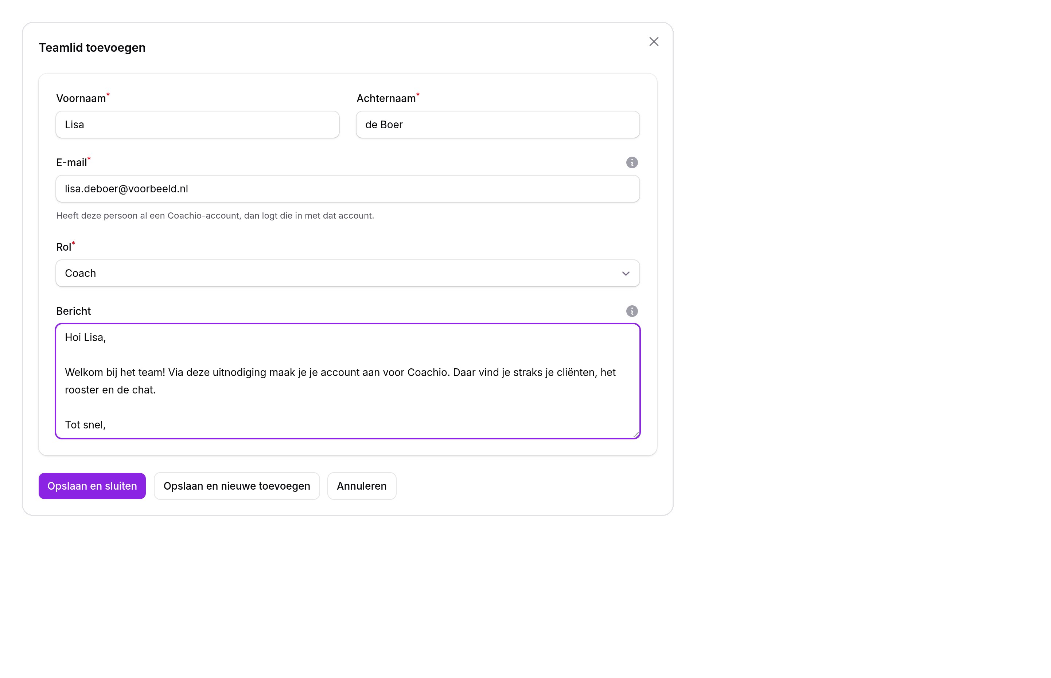Click Opslaan en sluiten button
Image resolution: width=1051 pixels, height=678 pixels.
pyautogui.click(x=92, y=486)
